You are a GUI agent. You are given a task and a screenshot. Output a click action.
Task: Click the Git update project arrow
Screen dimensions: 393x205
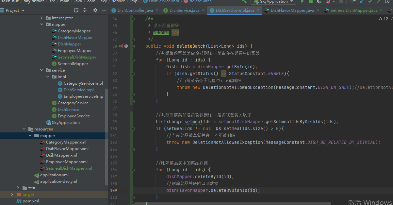[x=361, y=2]
